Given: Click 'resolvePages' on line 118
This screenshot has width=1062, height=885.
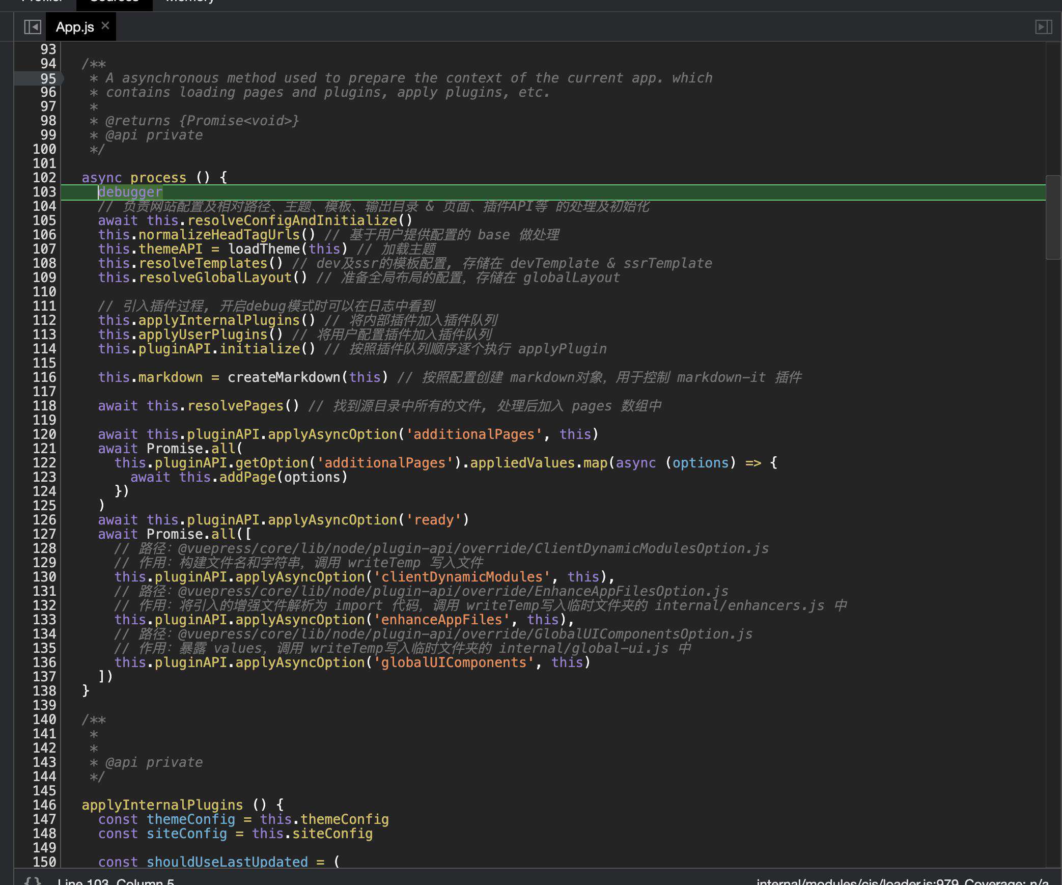Looking at the screenshot, I should 236,406.
